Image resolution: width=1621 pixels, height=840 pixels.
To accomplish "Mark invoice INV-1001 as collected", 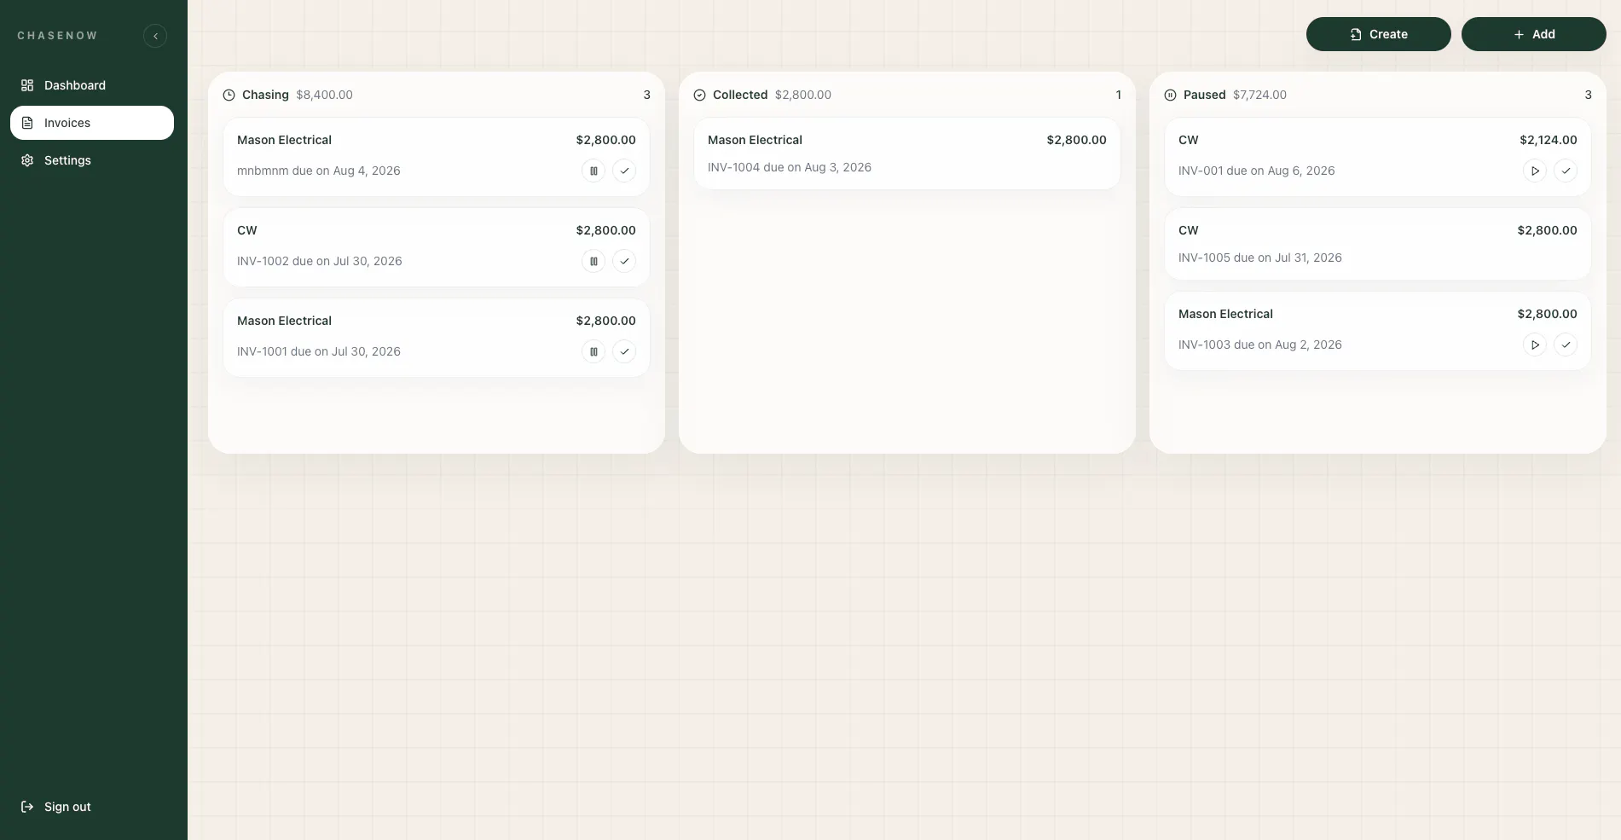I will click(x=624, y=351).
